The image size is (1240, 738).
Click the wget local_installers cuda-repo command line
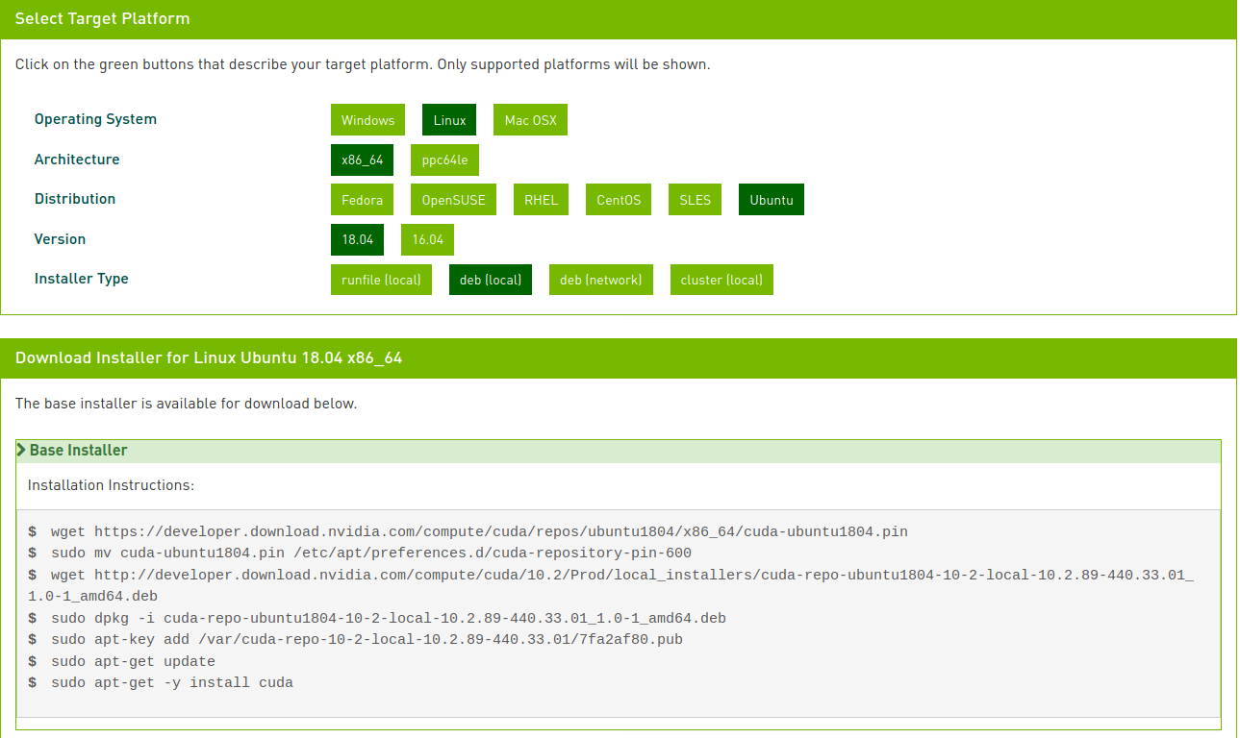coord(611,586)
